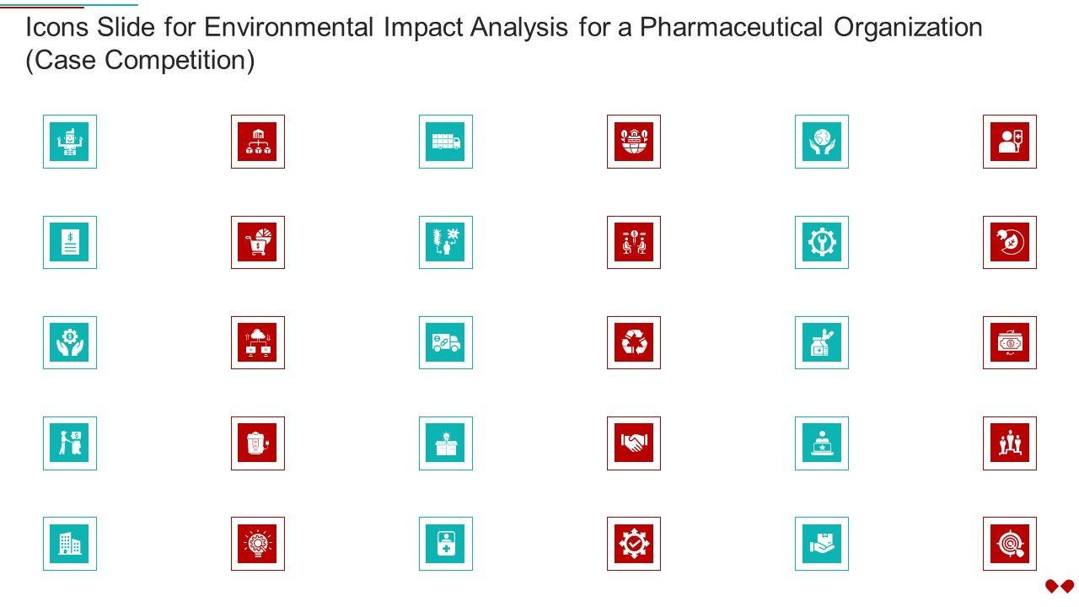This screenshot has width=1079, height=607.
Task: Select the target with arrow icon
Action: (1010, 544)
